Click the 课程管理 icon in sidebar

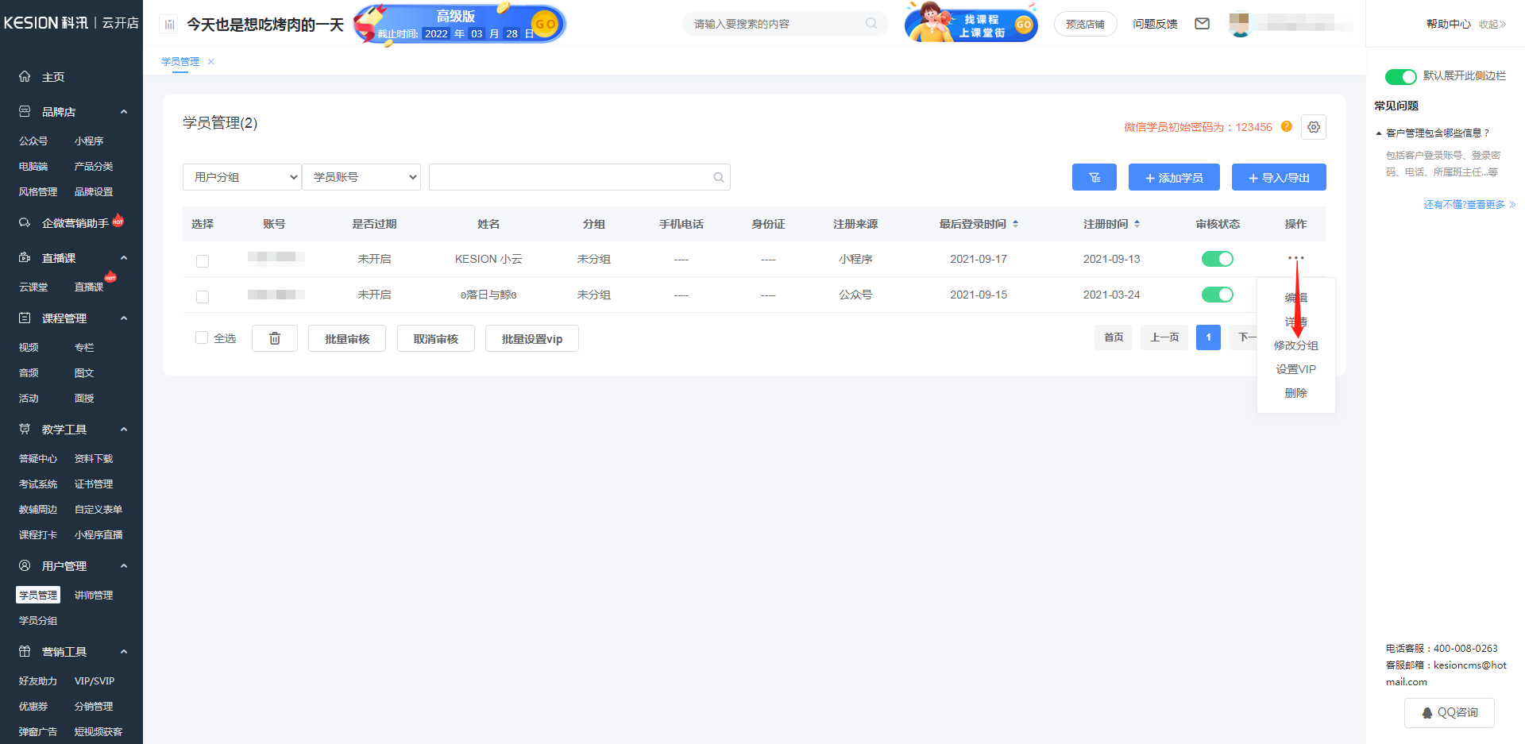coord(25,318)
